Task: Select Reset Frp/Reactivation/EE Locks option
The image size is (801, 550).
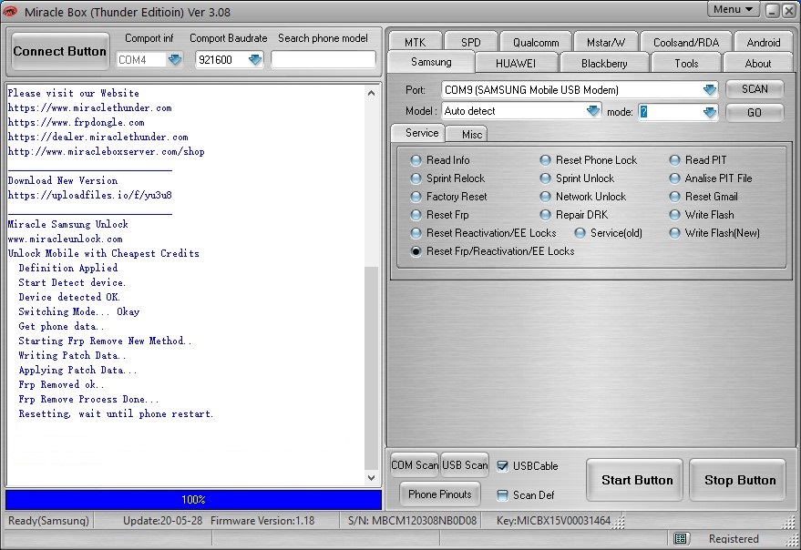Action: [416, 251]
